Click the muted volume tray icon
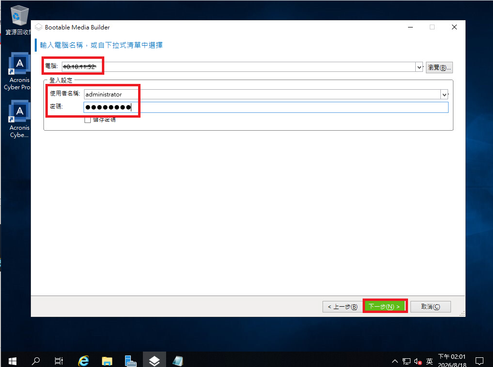The image size is (493, 367). [418, 361]
